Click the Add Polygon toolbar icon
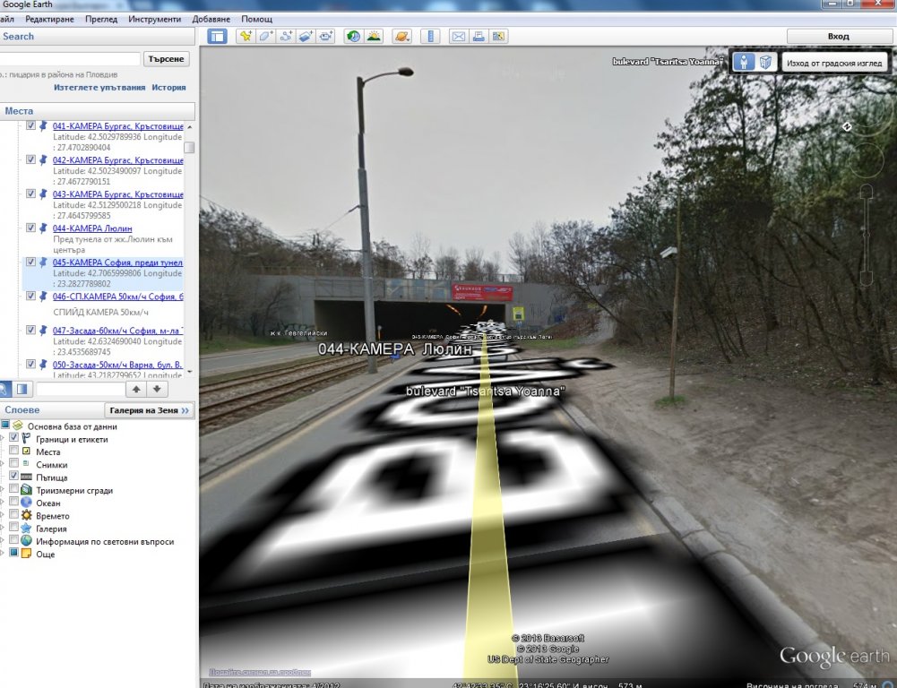This screenshot has width=897, height=688. (265, 37)
